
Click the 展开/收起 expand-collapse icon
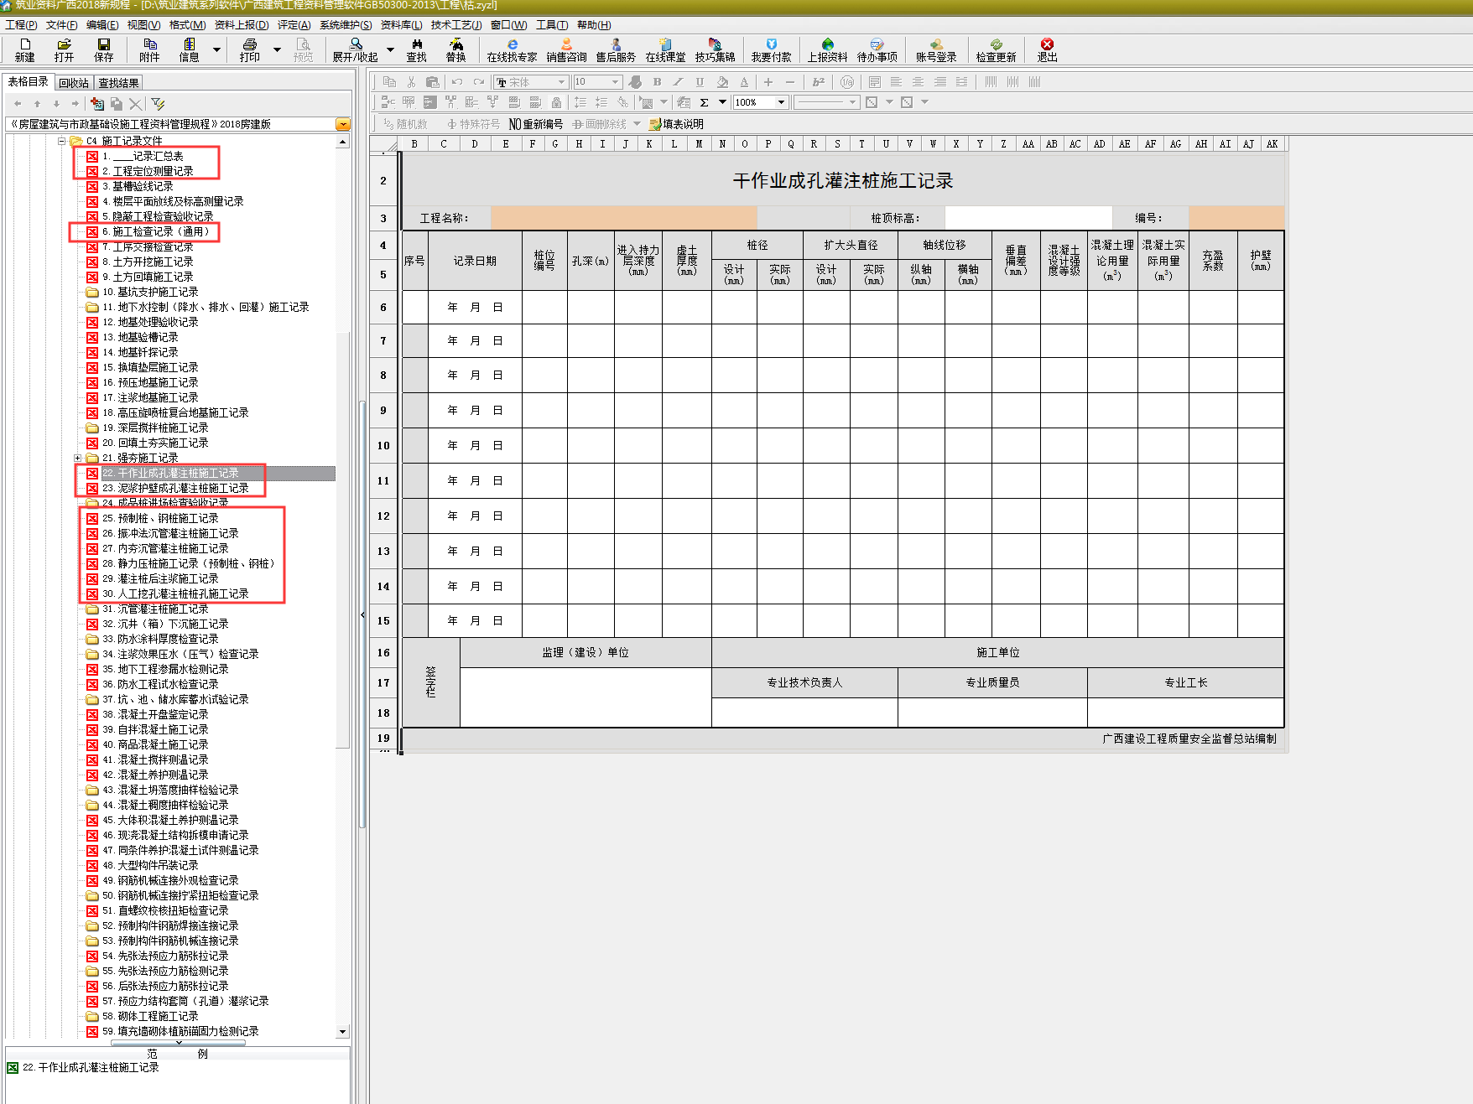355,49
